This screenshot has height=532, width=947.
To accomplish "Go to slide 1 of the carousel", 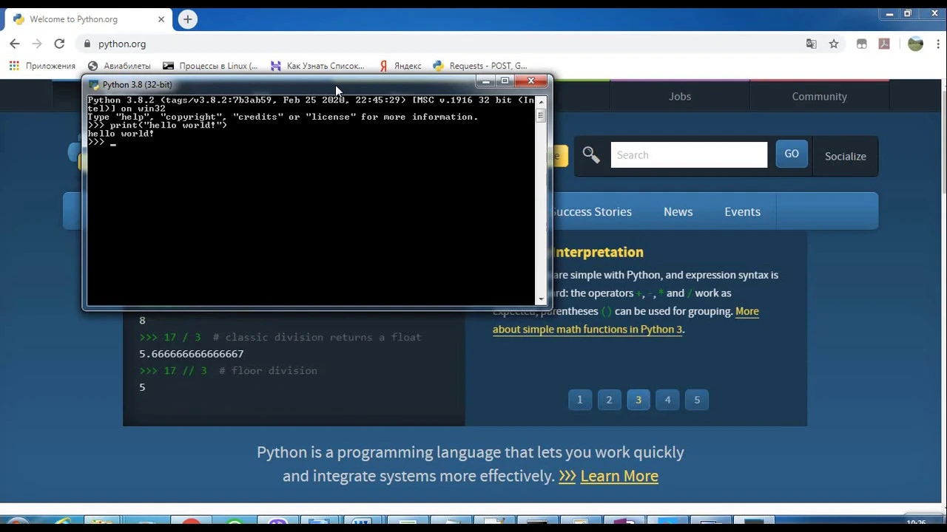I will pyautogui.click(x=580, y=400).
